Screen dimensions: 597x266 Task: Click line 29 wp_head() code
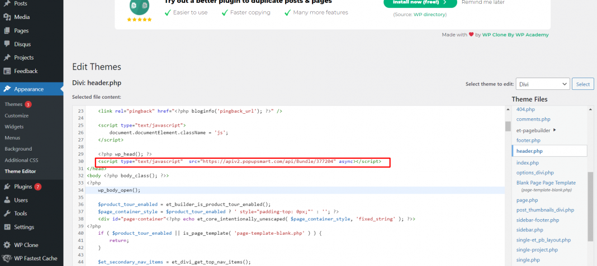(x=125, y=154)
